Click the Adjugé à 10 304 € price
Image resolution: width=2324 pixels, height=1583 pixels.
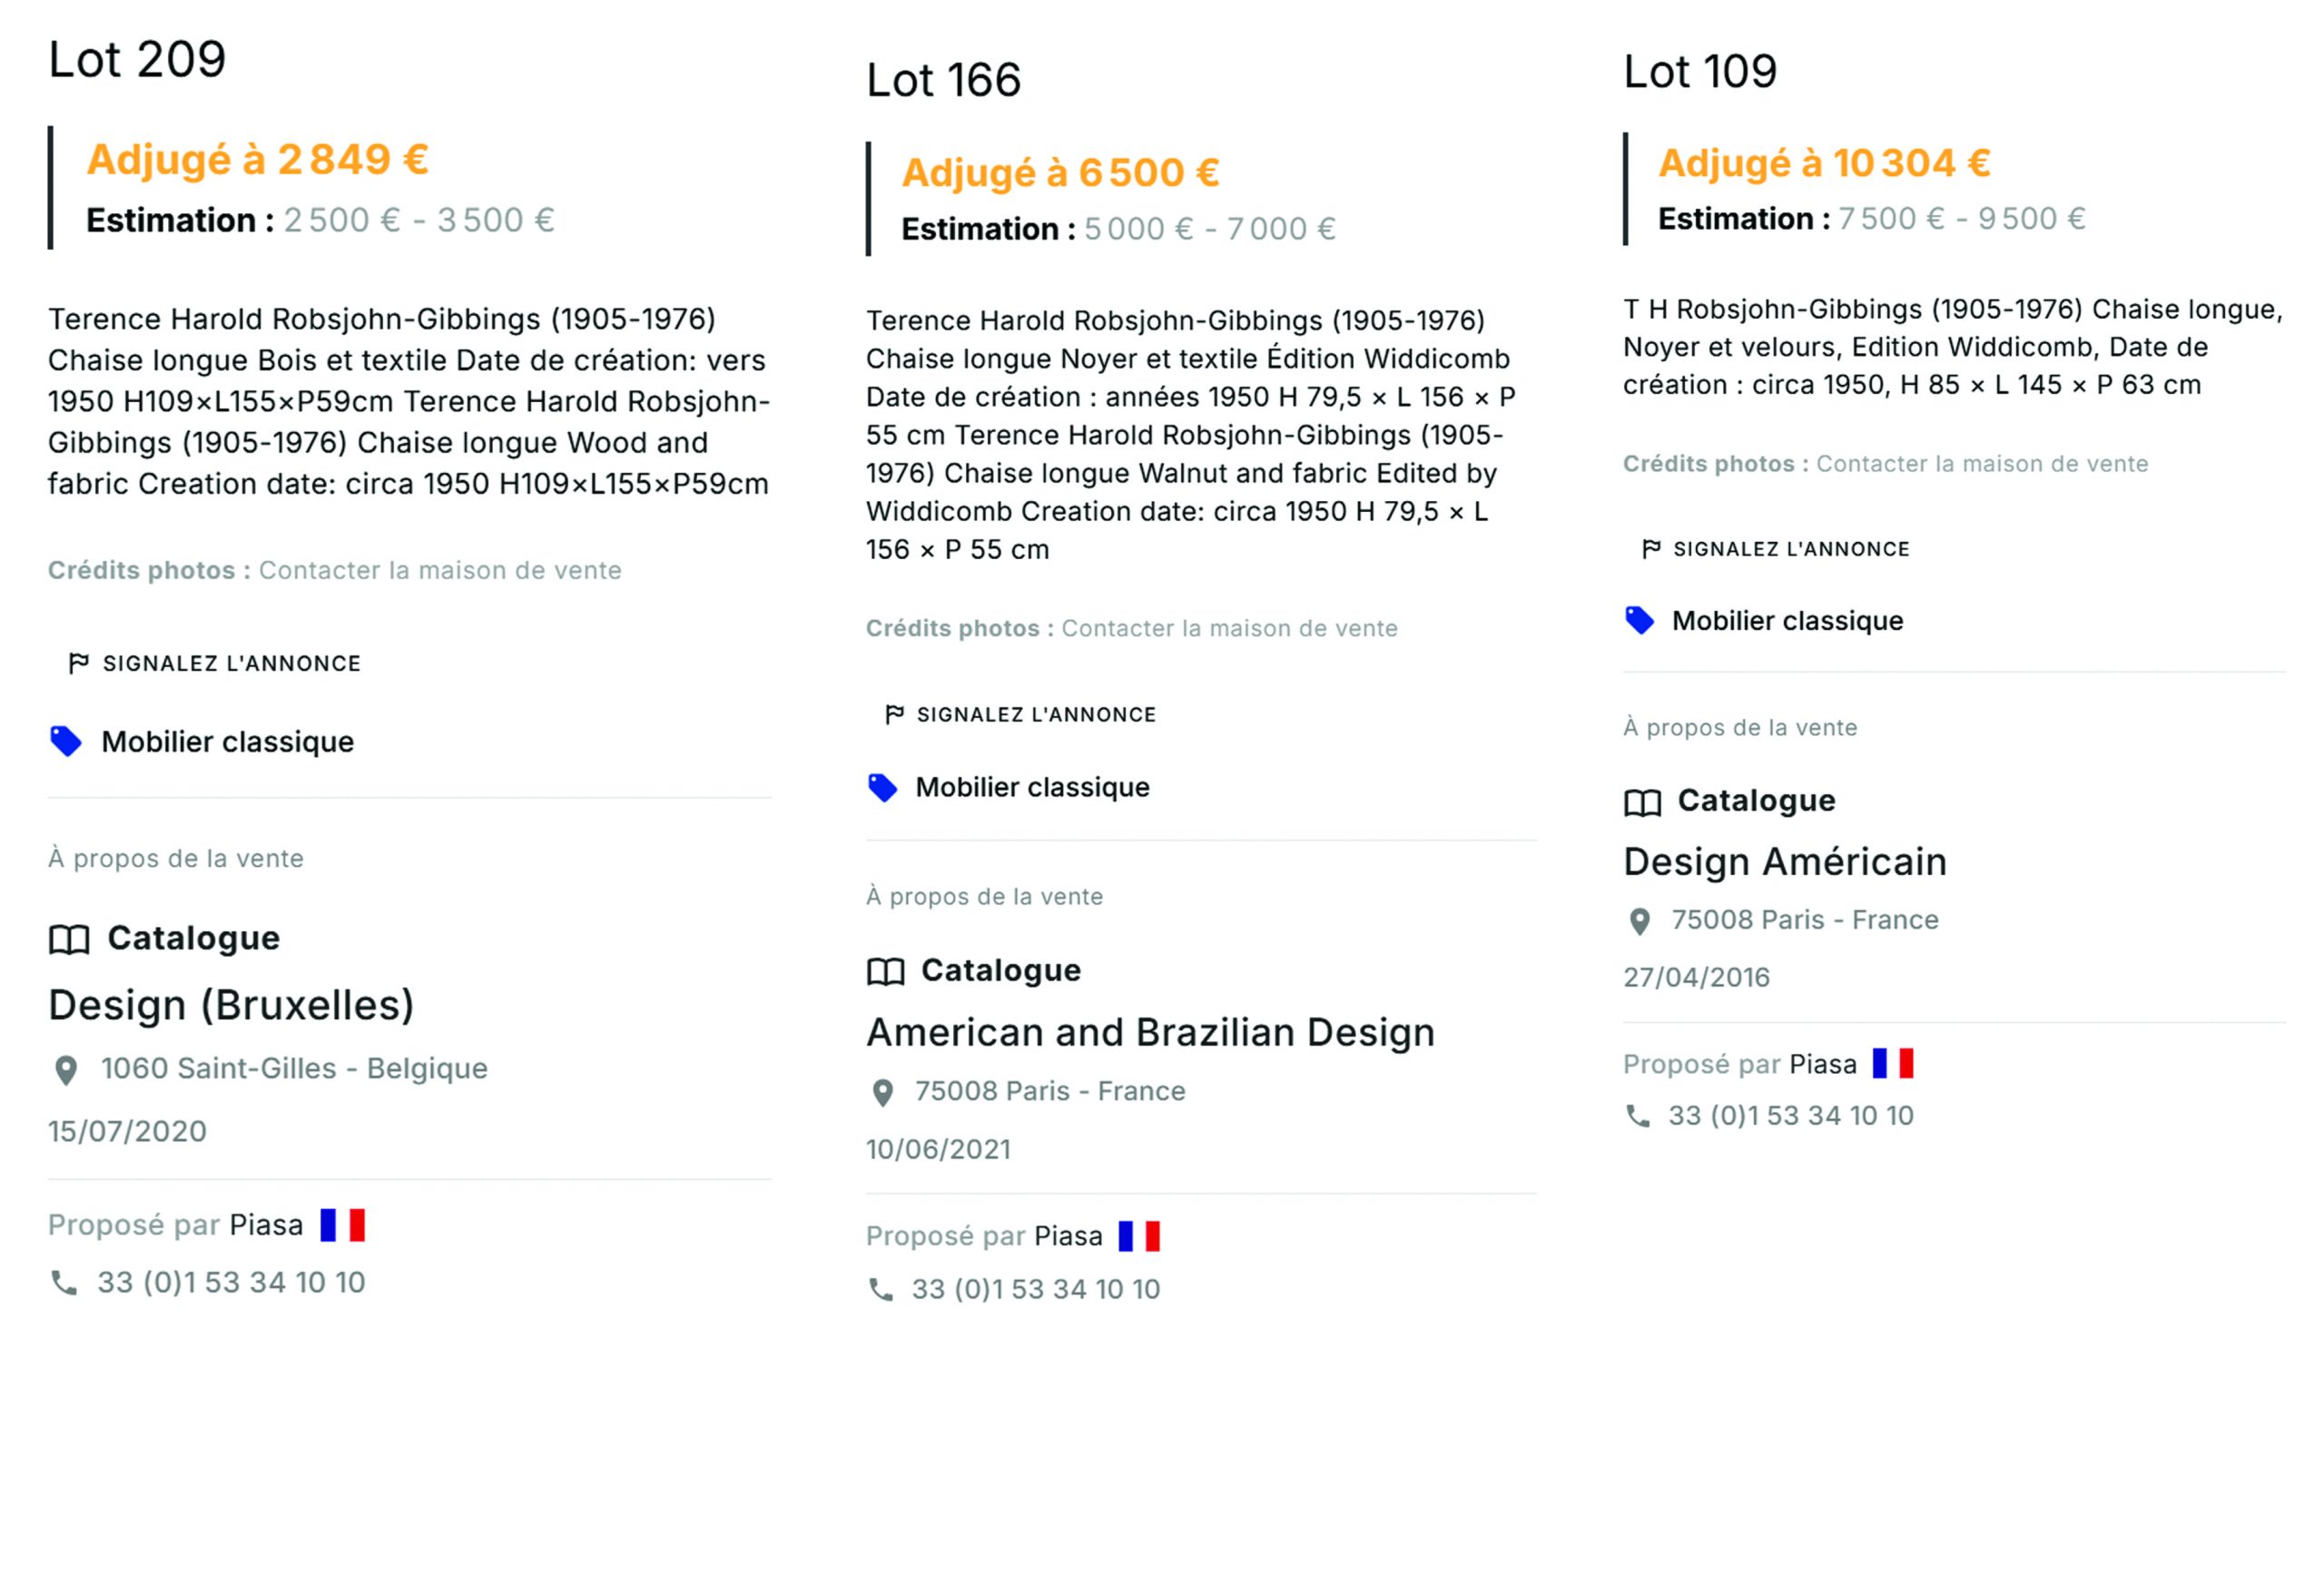point(1824,162)
